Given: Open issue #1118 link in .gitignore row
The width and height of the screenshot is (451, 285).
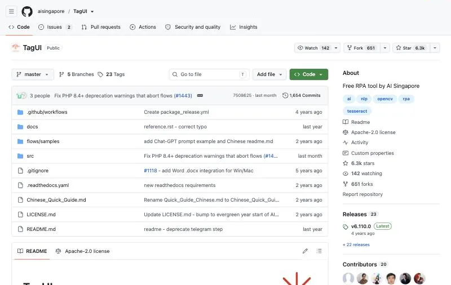Looking at the screenshot, I should pos(151,171).
